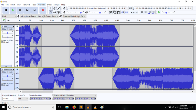Screen dimensions: 196x110
Task: Select the Envelope tool in tools toolbar
Action: click(x=55, y=8)
